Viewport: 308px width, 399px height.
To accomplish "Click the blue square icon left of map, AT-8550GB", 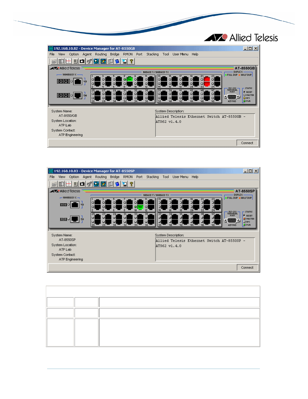I will point(103,61).
